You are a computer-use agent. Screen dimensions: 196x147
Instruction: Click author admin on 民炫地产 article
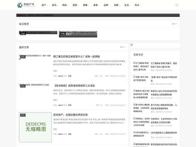[x=60, y=134]
